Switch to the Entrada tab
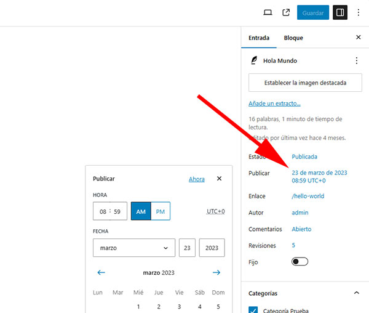 (259, 38)
